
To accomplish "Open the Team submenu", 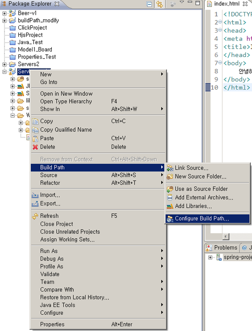I will (98, 282).
